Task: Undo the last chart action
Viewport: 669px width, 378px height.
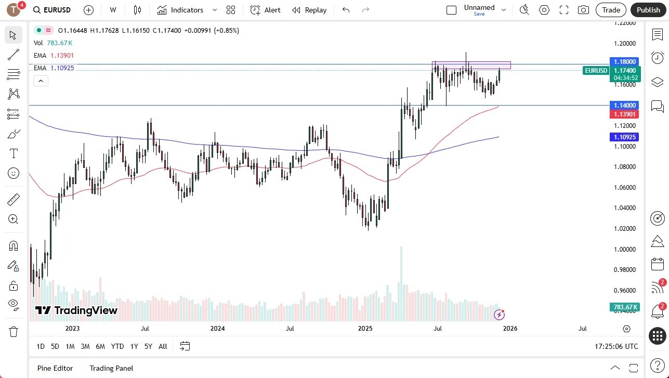Action: pyautogui.click(x=346, y=9)
